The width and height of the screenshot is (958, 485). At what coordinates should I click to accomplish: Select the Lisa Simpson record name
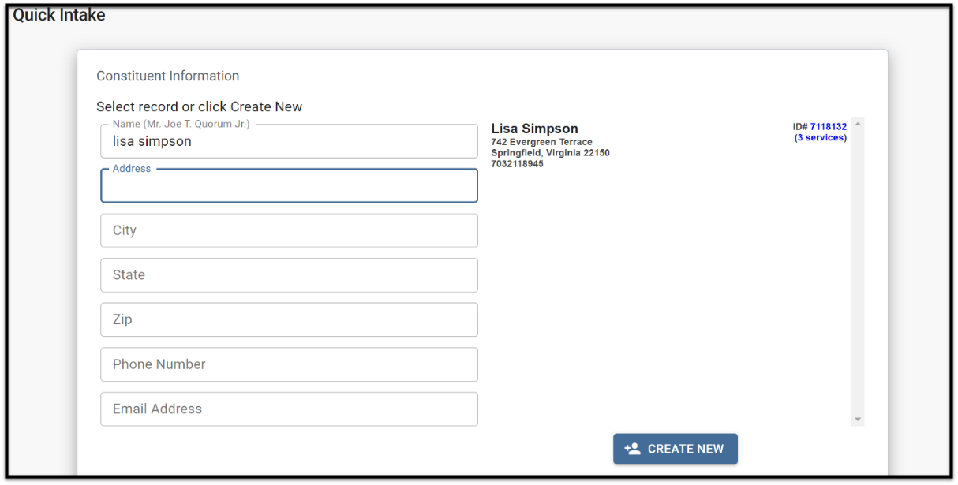click(x=534, y=129)
